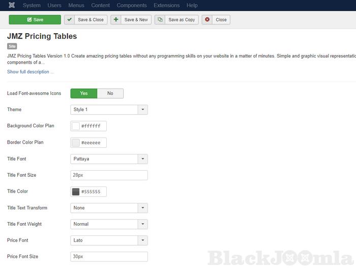This screenshot has height=268, width=356.
Task: Expand the Title Font dropdown
Action: 143,159
